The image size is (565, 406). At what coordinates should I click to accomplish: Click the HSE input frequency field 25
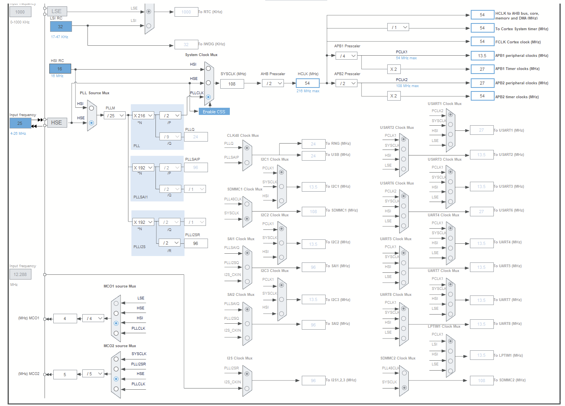(x=20, y=123)
